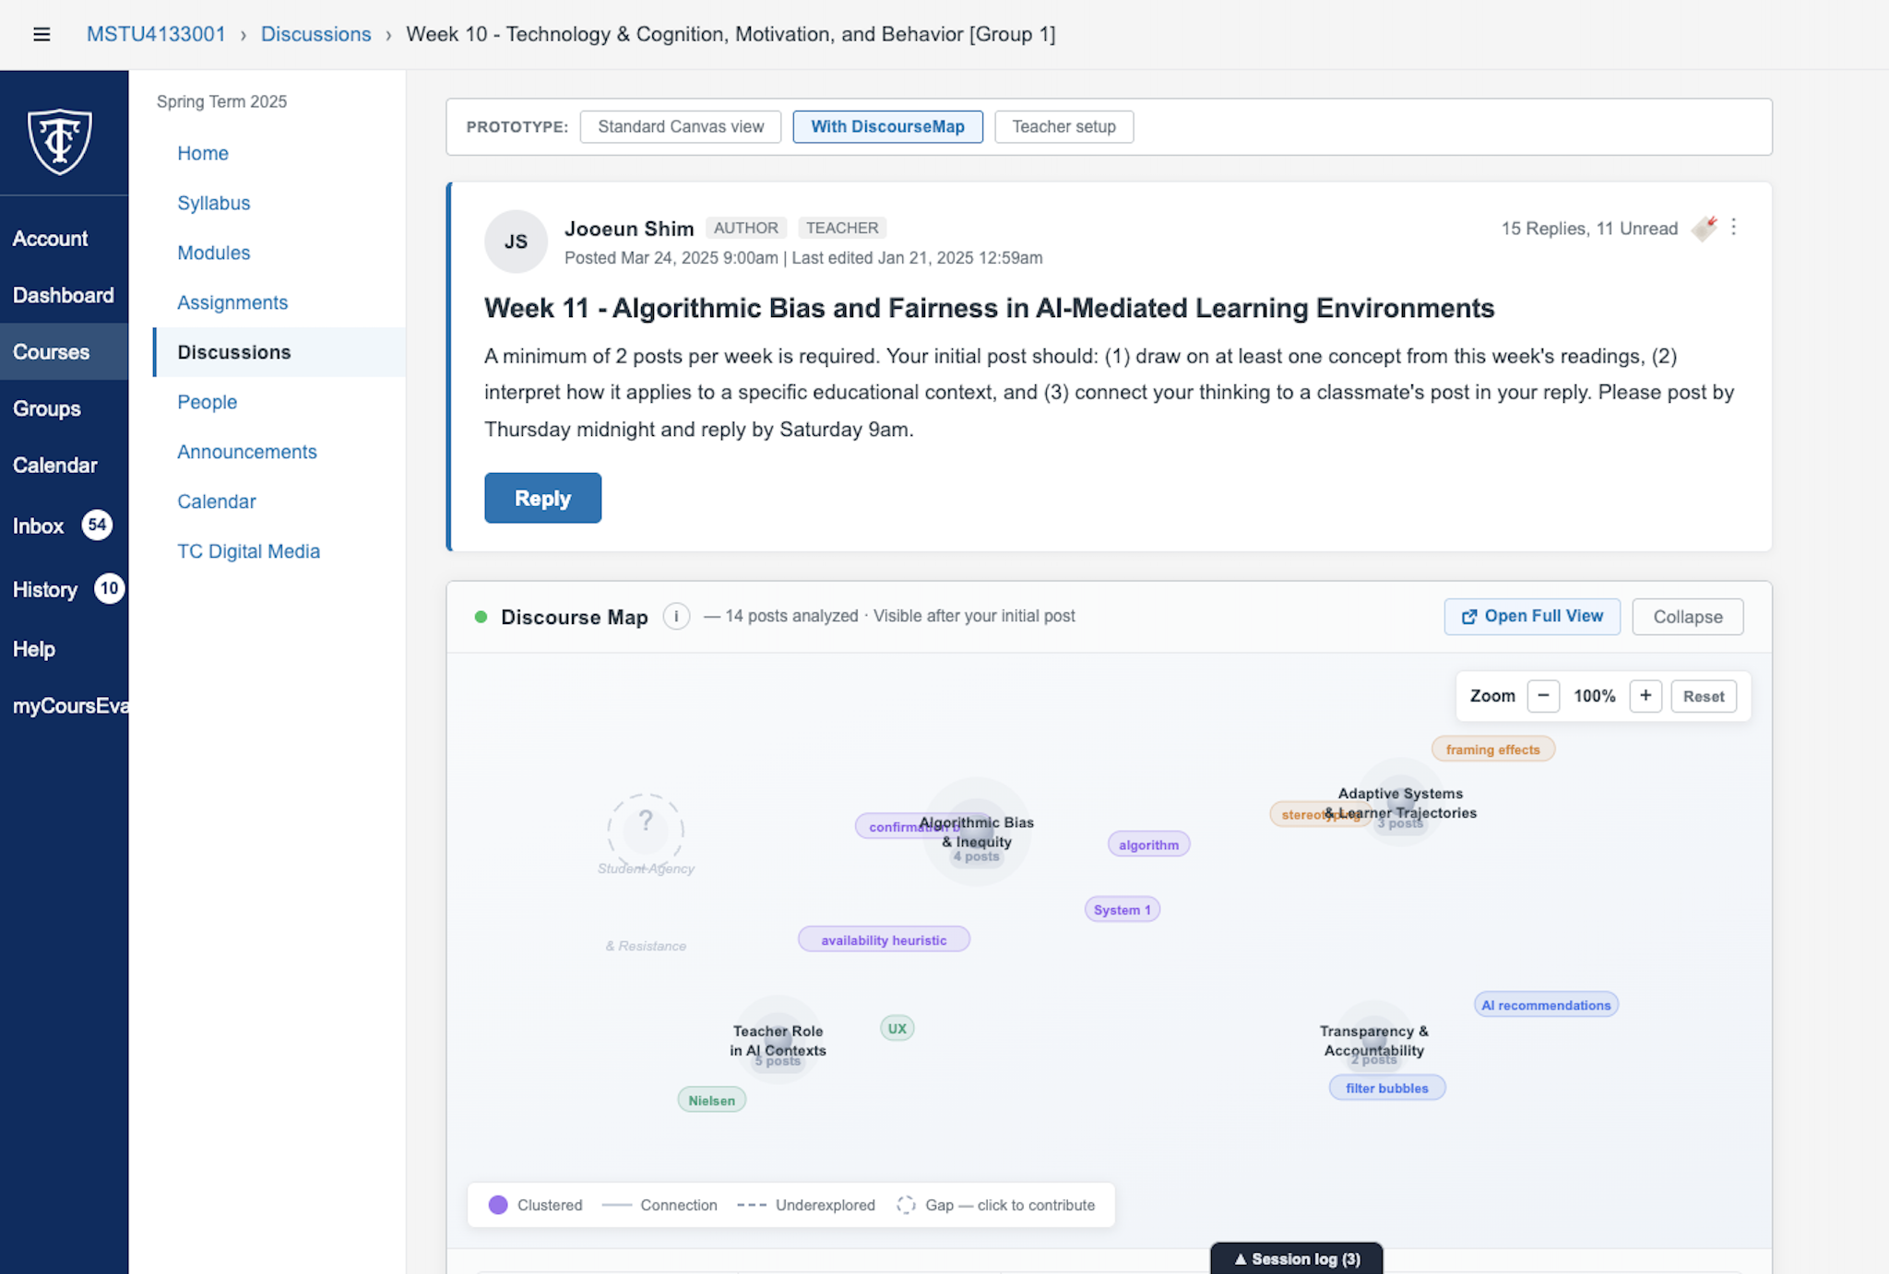Click the Inbox unread badge showing 54
Viewport: 1889px width, 1274px height.
(98, 525)
